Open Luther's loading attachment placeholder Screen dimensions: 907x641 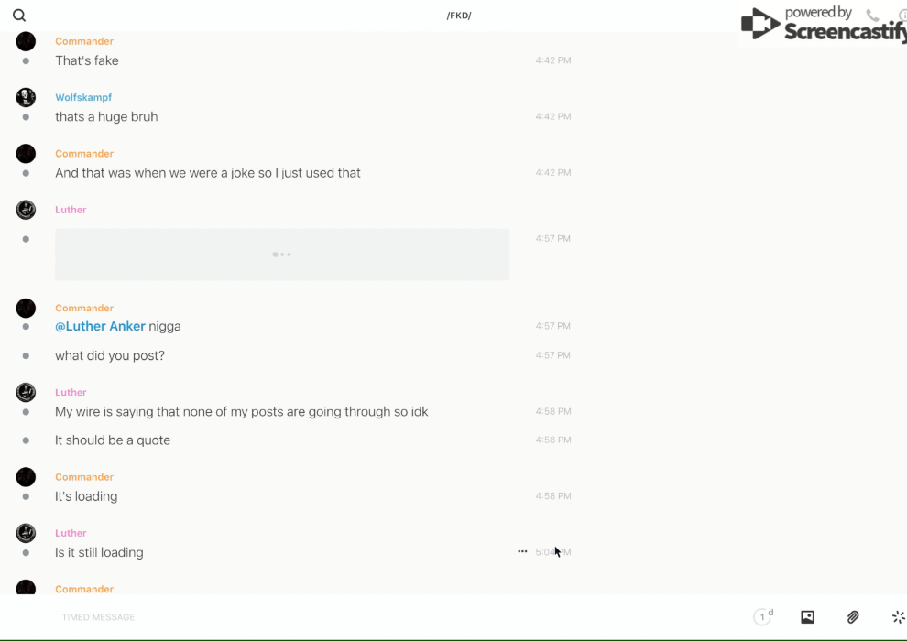(x=282, y=255)
